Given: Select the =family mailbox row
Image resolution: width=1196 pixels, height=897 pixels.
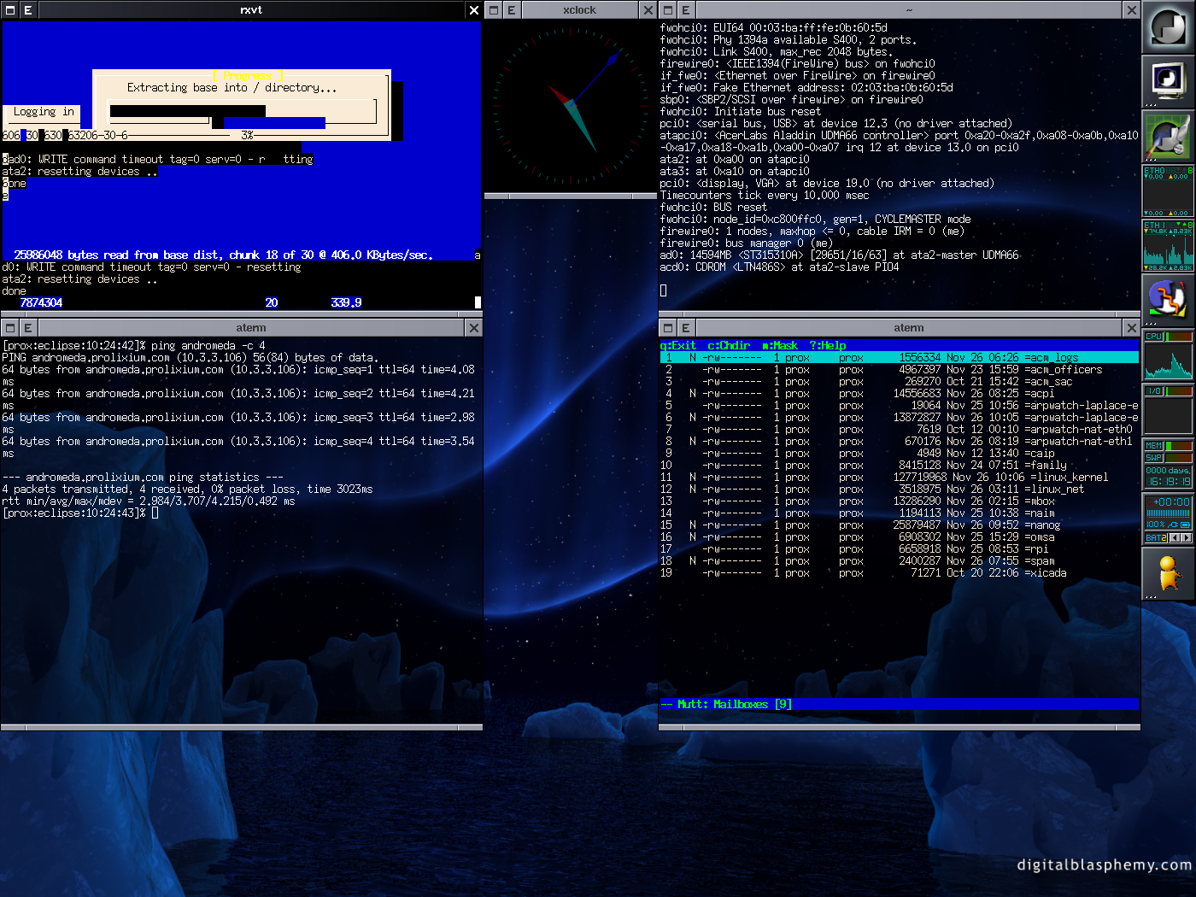Looking at the screenshot, I should pyautogui.click(x=899, y=466).
